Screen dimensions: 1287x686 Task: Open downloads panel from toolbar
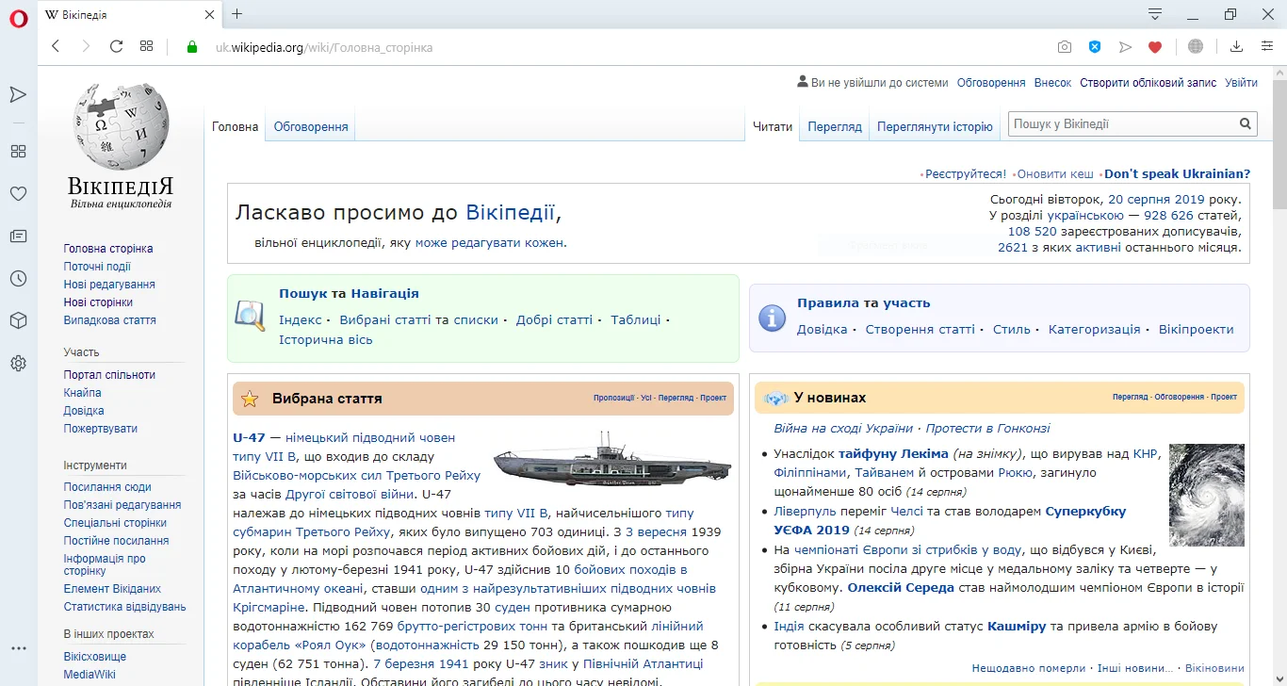click(1236, 46)
